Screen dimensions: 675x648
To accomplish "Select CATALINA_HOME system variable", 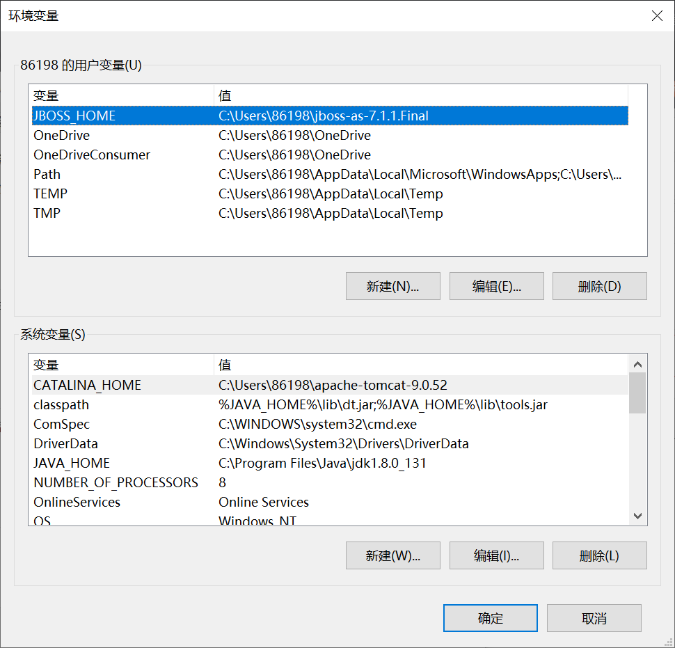I will [330, 385].
